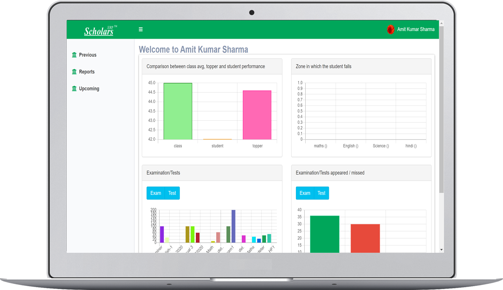Click the hamburger menu icon in header
This screenshot has width=503, height=290.
point(141,29)
